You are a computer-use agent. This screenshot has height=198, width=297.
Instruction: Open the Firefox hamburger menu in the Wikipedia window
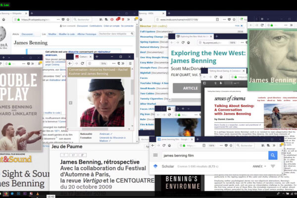click(136, 19)
